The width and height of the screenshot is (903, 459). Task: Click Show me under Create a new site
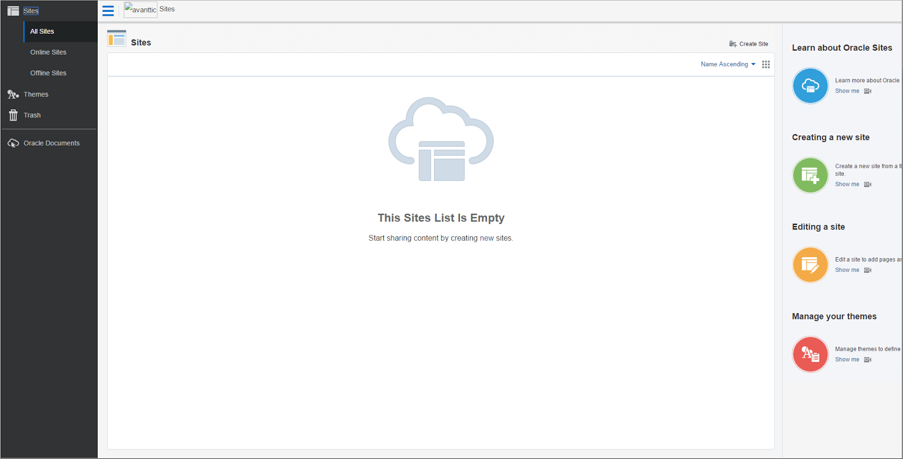[x=847, y=184]
